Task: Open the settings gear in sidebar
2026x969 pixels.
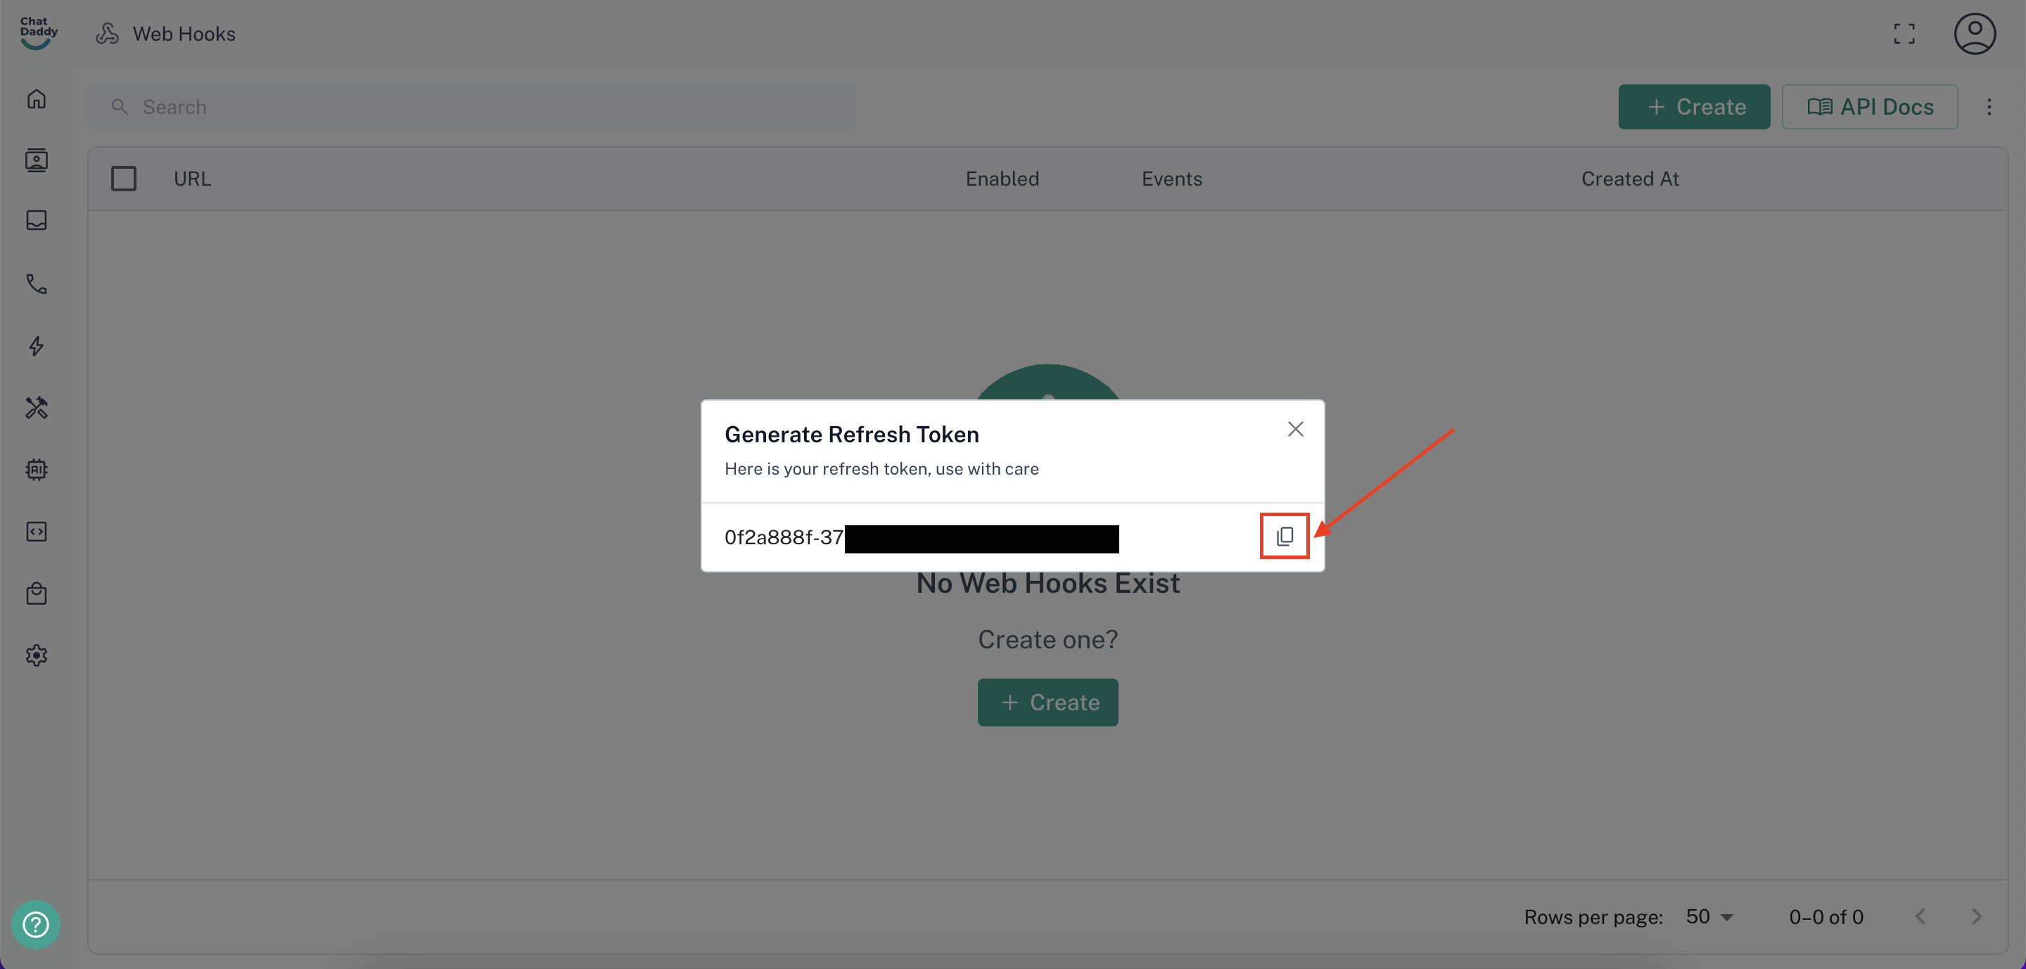Action: coord(36,655)
